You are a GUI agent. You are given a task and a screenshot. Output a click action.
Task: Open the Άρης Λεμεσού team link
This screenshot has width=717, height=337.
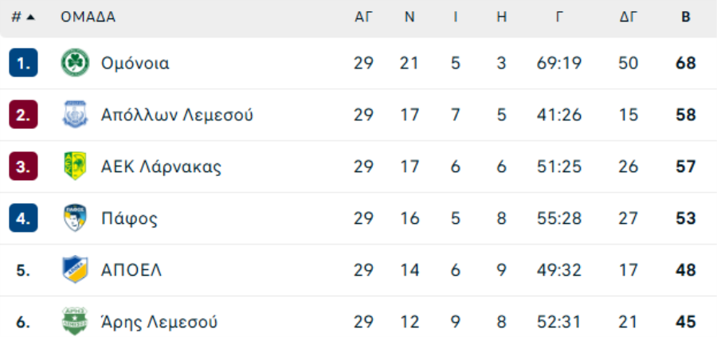tap(159, 322)
